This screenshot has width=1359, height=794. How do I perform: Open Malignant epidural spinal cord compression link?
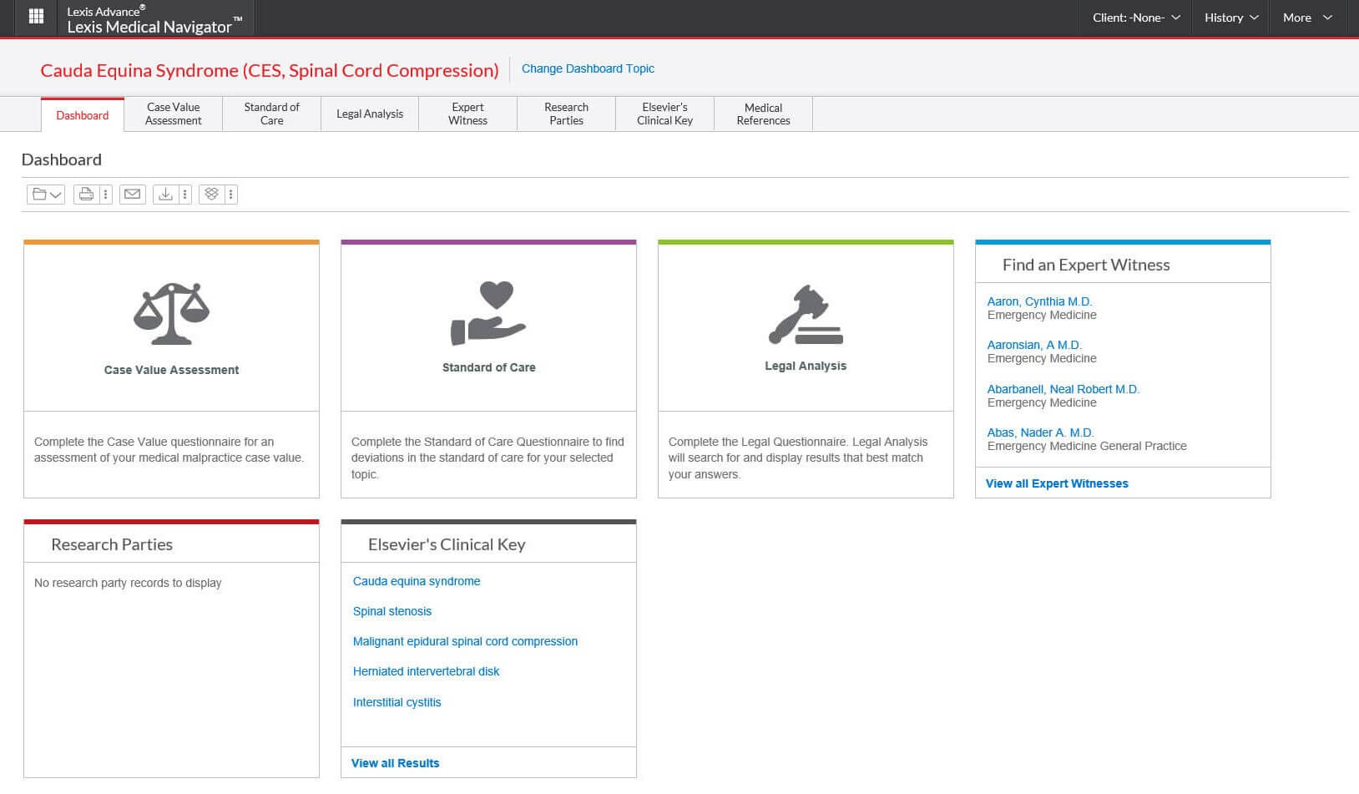[465, 641]
